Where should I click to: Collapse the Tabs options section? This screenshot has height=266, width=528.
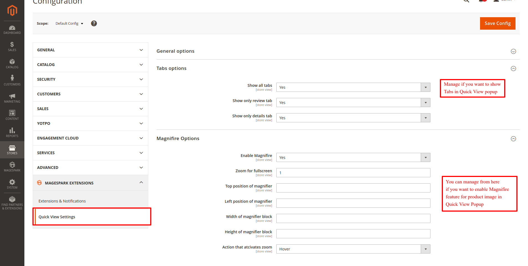[x=513, y=69]
